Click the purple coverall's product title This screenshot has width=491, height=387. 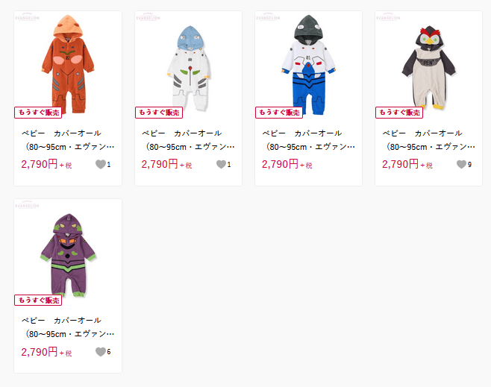(x=68, y=327)
